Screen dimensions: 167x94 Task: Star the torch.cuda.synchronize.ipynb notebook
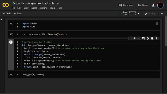[x=58, y=3]
